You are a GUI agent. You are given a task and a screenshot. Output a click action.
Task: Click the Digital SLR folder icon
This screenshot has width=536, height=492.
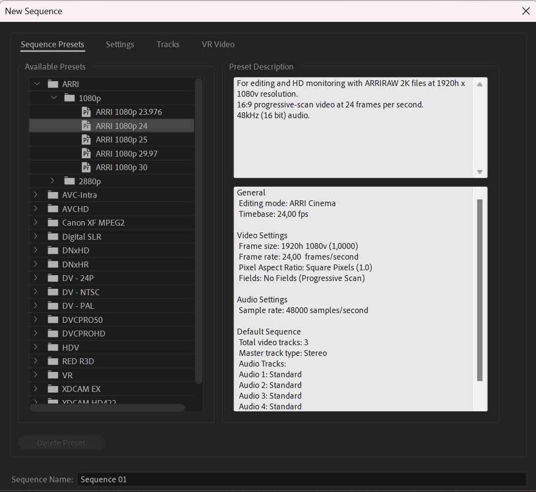(53, 236)
